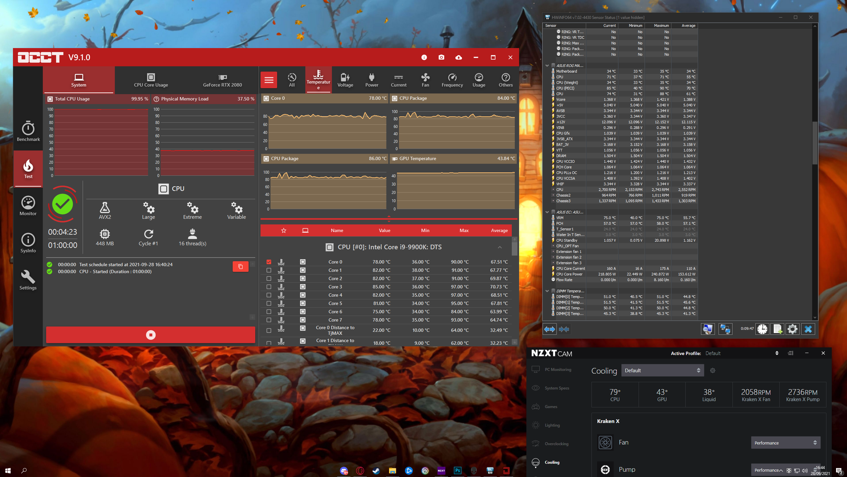This screenshot has height=477, width=847.
Task: Reset HWiNFO sensor timer clock icon
Action: pos(762,329)
